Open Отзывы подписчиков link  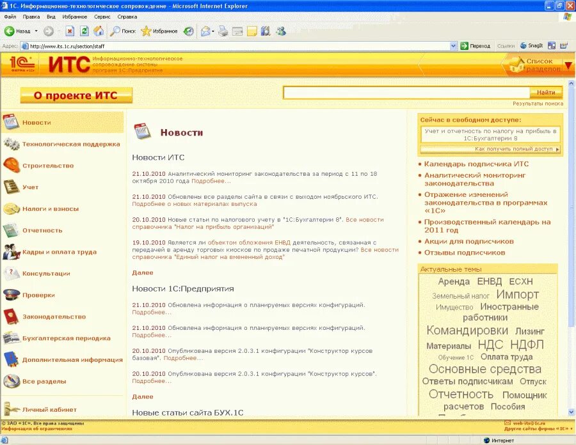[465, 253]
